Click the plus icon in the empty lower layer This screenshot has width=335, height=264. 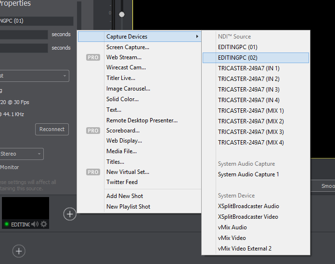(x=19, y=251)
